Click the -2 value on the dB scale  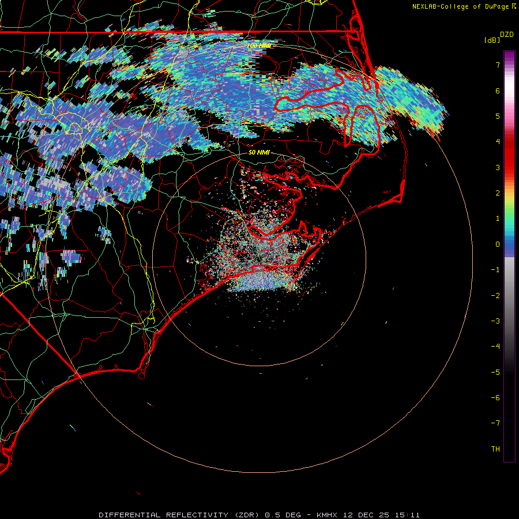[495, 296]
